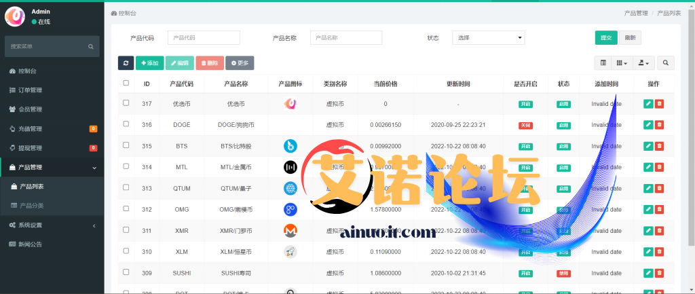
Task: Delete row 309 SUSHI trash icon
Action: 660,273
